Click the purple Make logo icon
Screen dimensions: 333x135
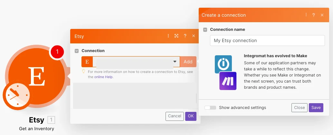coord(228,81)
